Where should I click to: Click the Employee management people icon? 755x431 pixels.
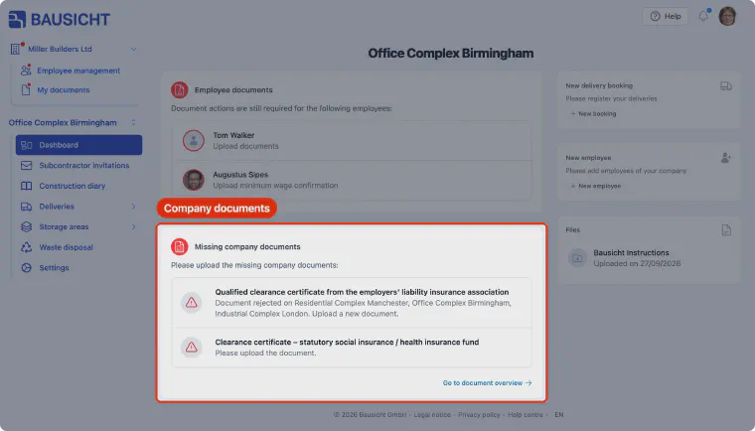click(26, 71)
